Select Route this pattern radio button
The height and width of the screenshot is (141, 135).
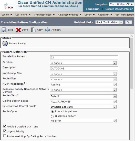click(52, 112)
